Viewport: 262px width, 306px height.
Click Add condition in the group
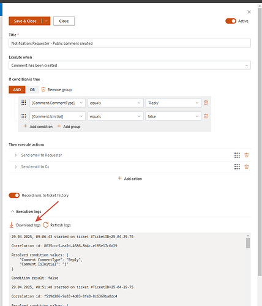pyautogui.click(x=38, y=127)
